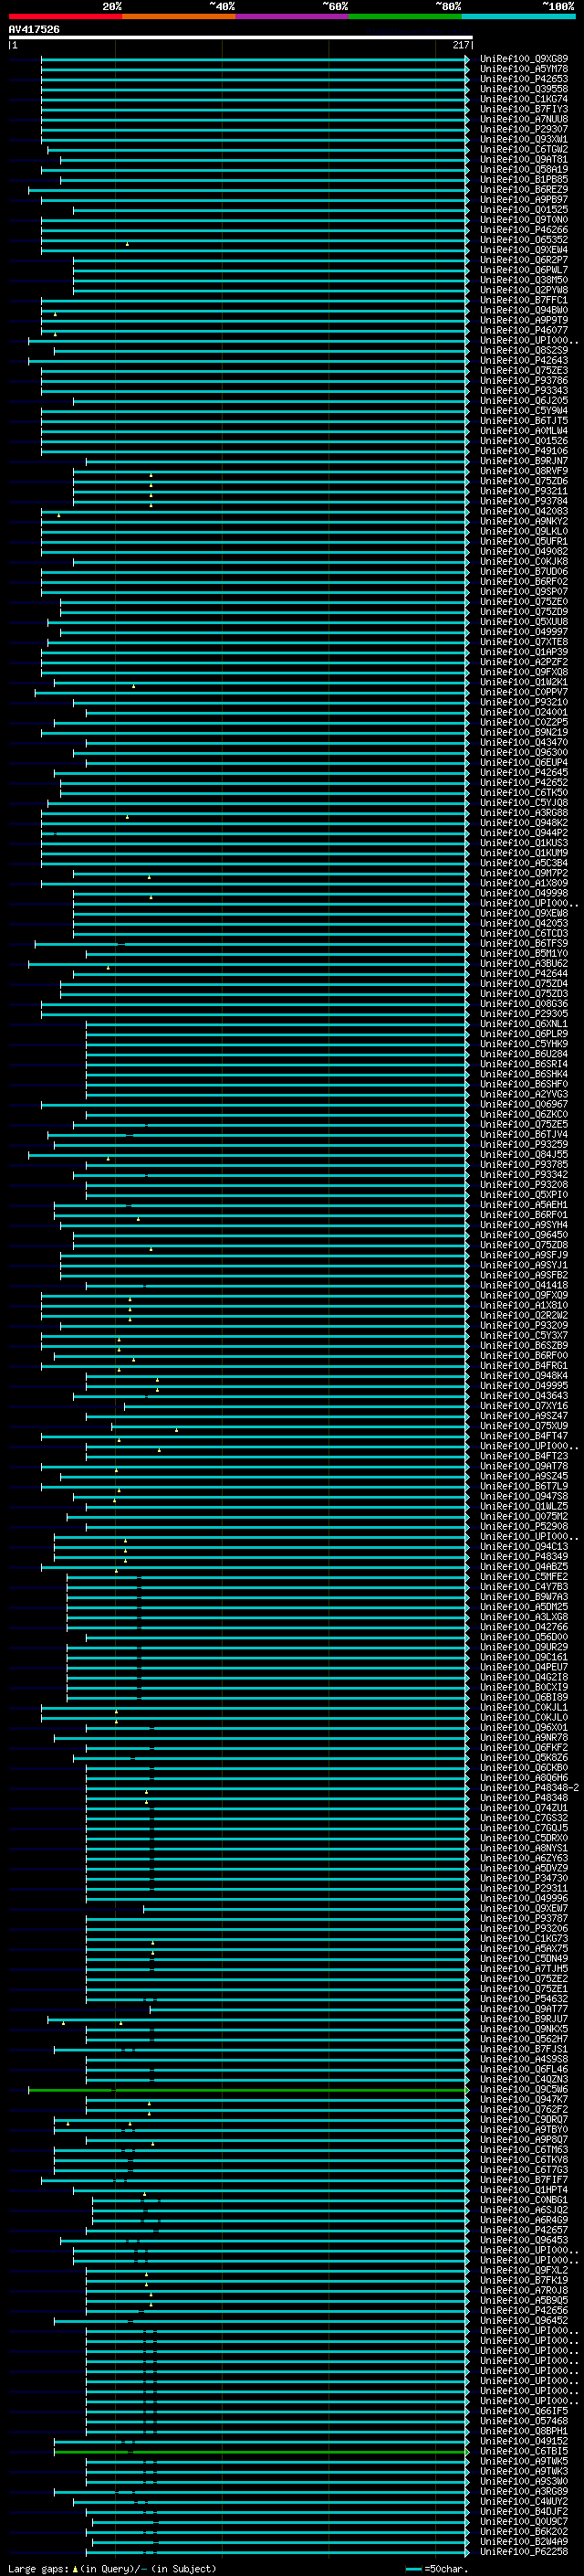Viewport: 584px width, 2576px height.
Task: Select the UniRef100_P42644 label
Action: 524,974
